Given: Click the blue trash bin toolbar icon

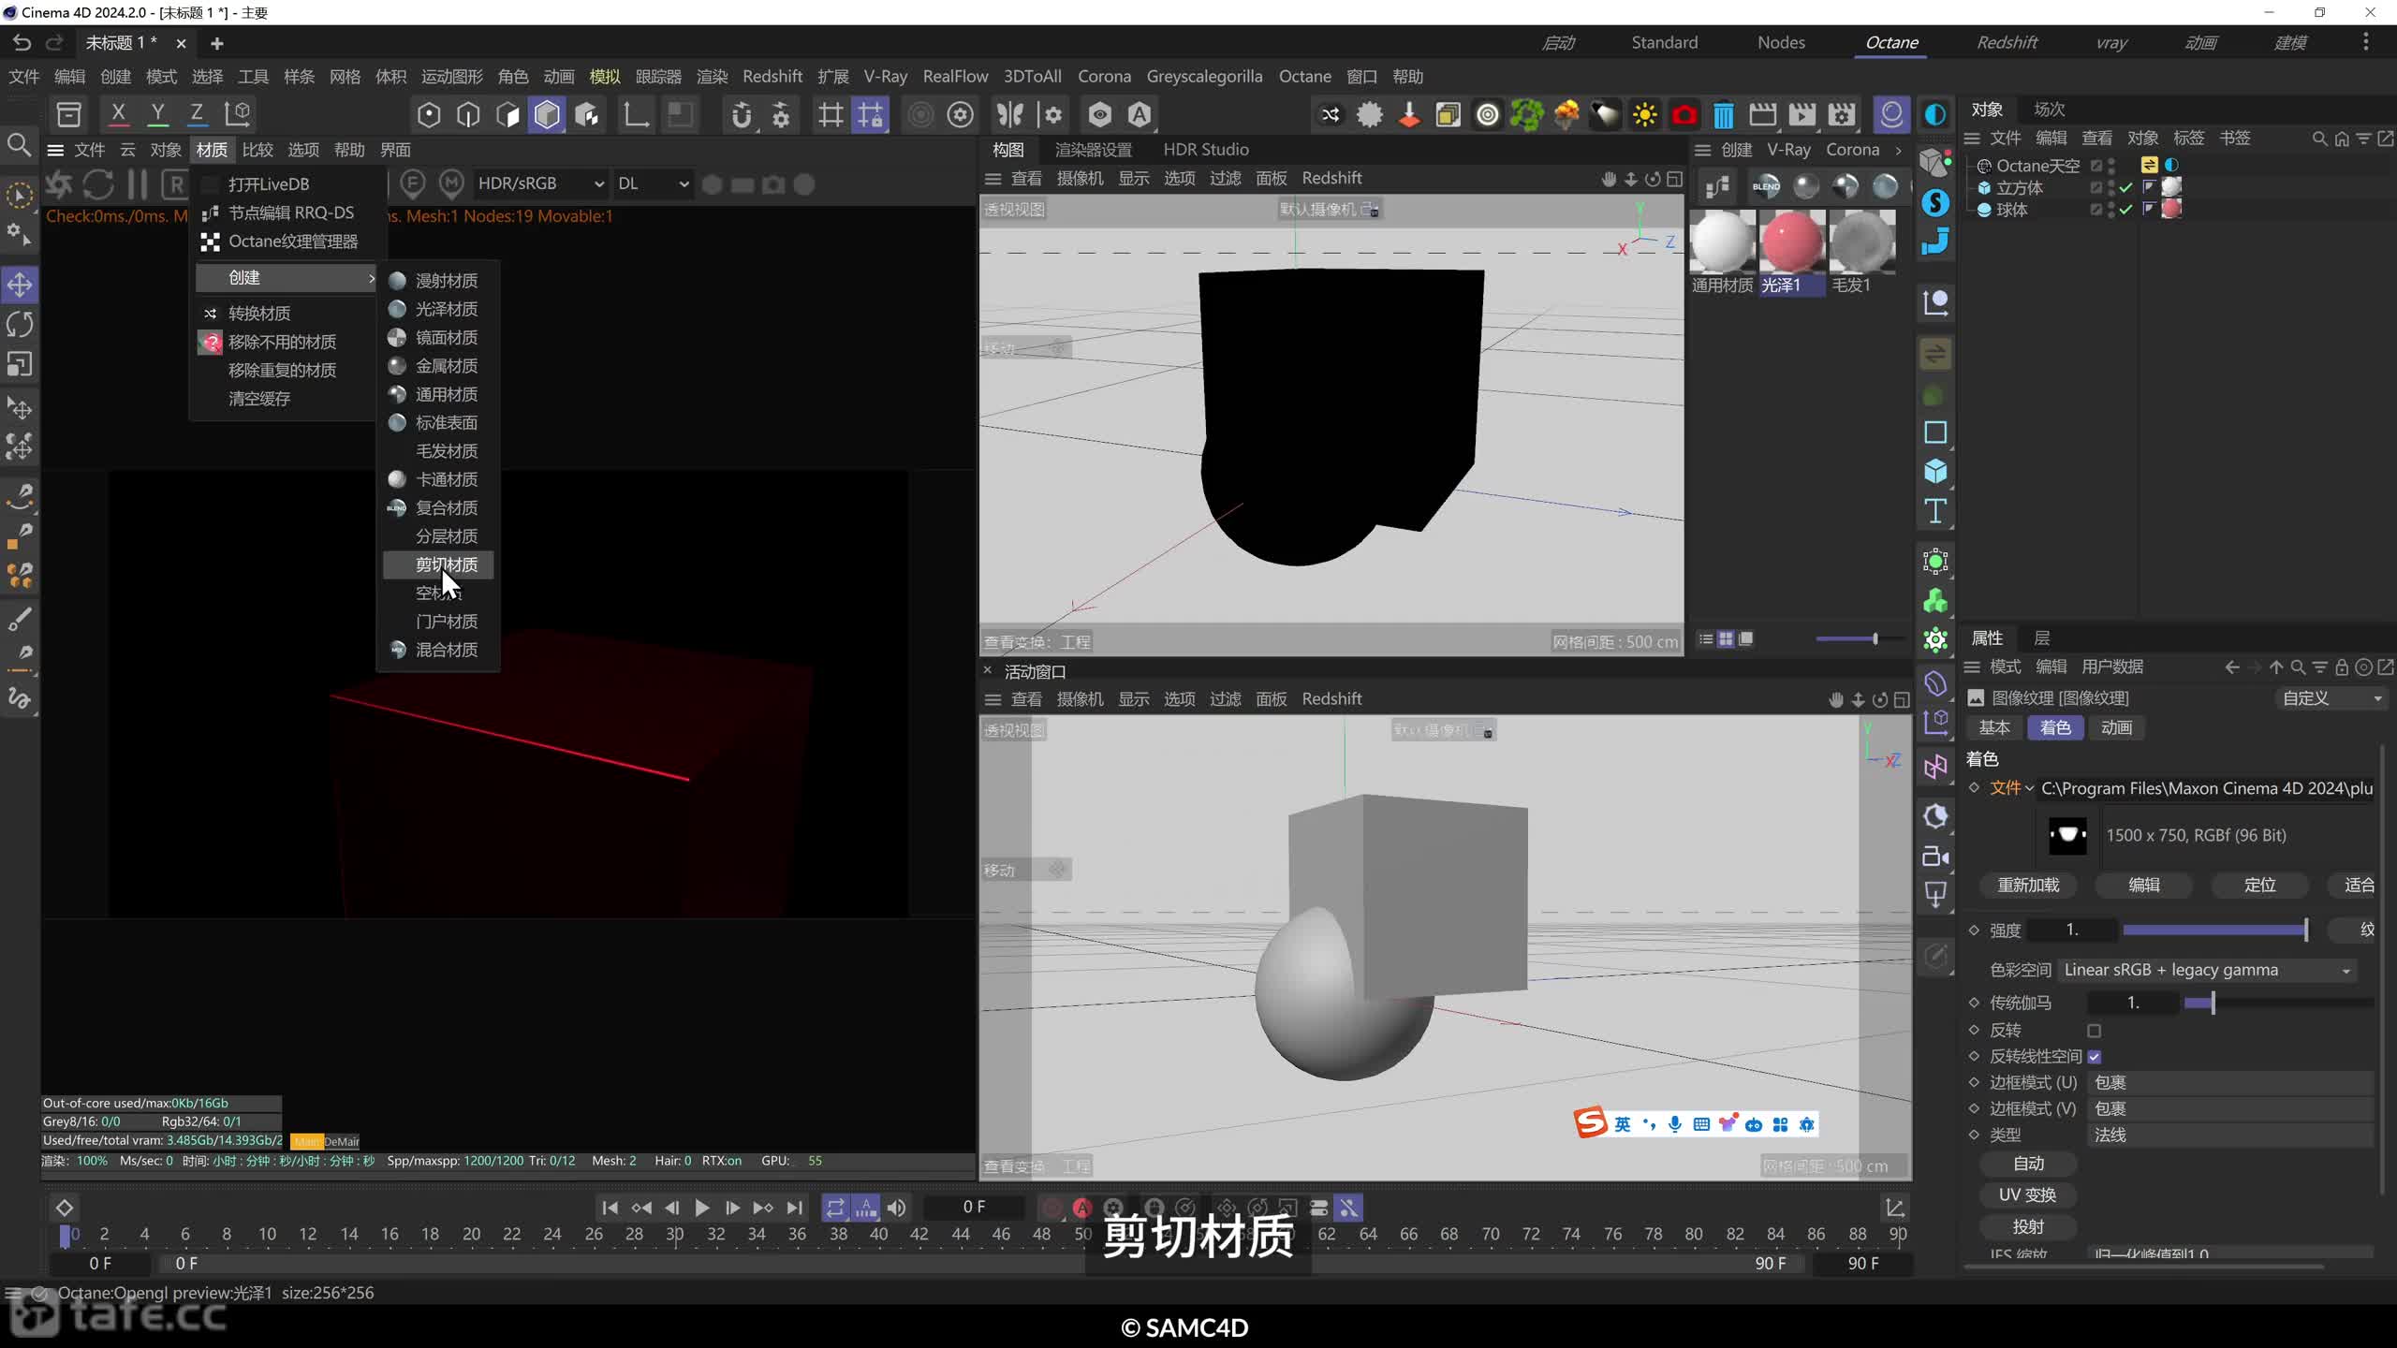Looking at the screenshot, I should pos(1723,115).
